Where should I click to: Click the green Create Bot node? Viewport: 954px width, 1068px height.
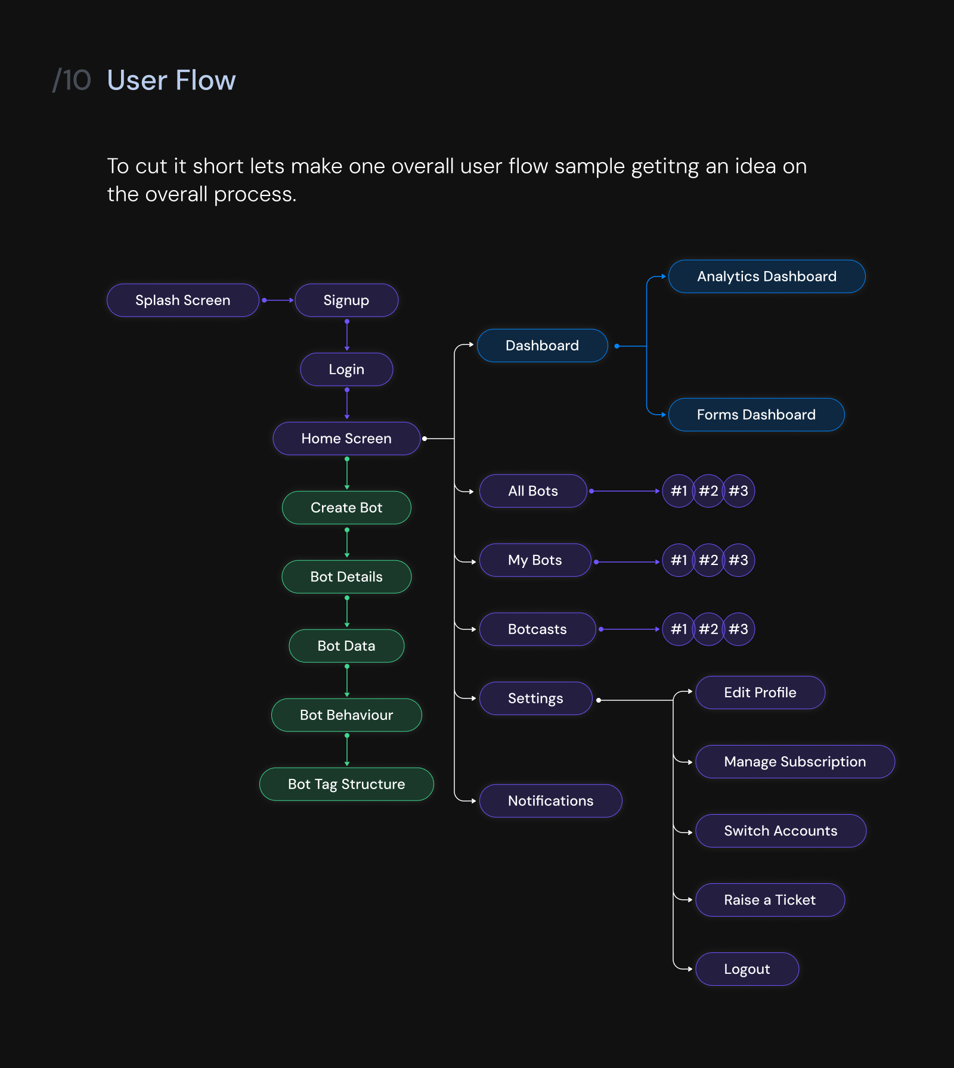[x=346, y=508]
